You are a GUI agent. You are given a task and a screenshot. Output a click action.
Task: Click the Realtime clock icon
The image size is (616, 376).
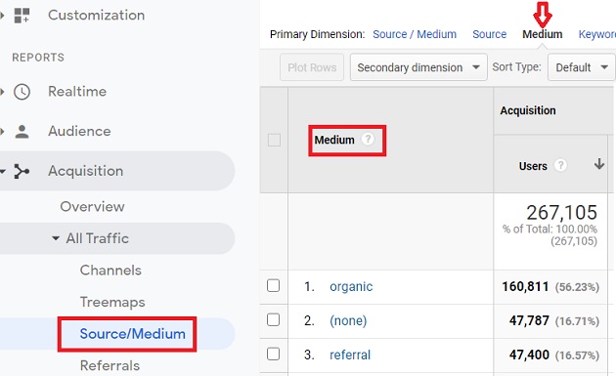22,92
